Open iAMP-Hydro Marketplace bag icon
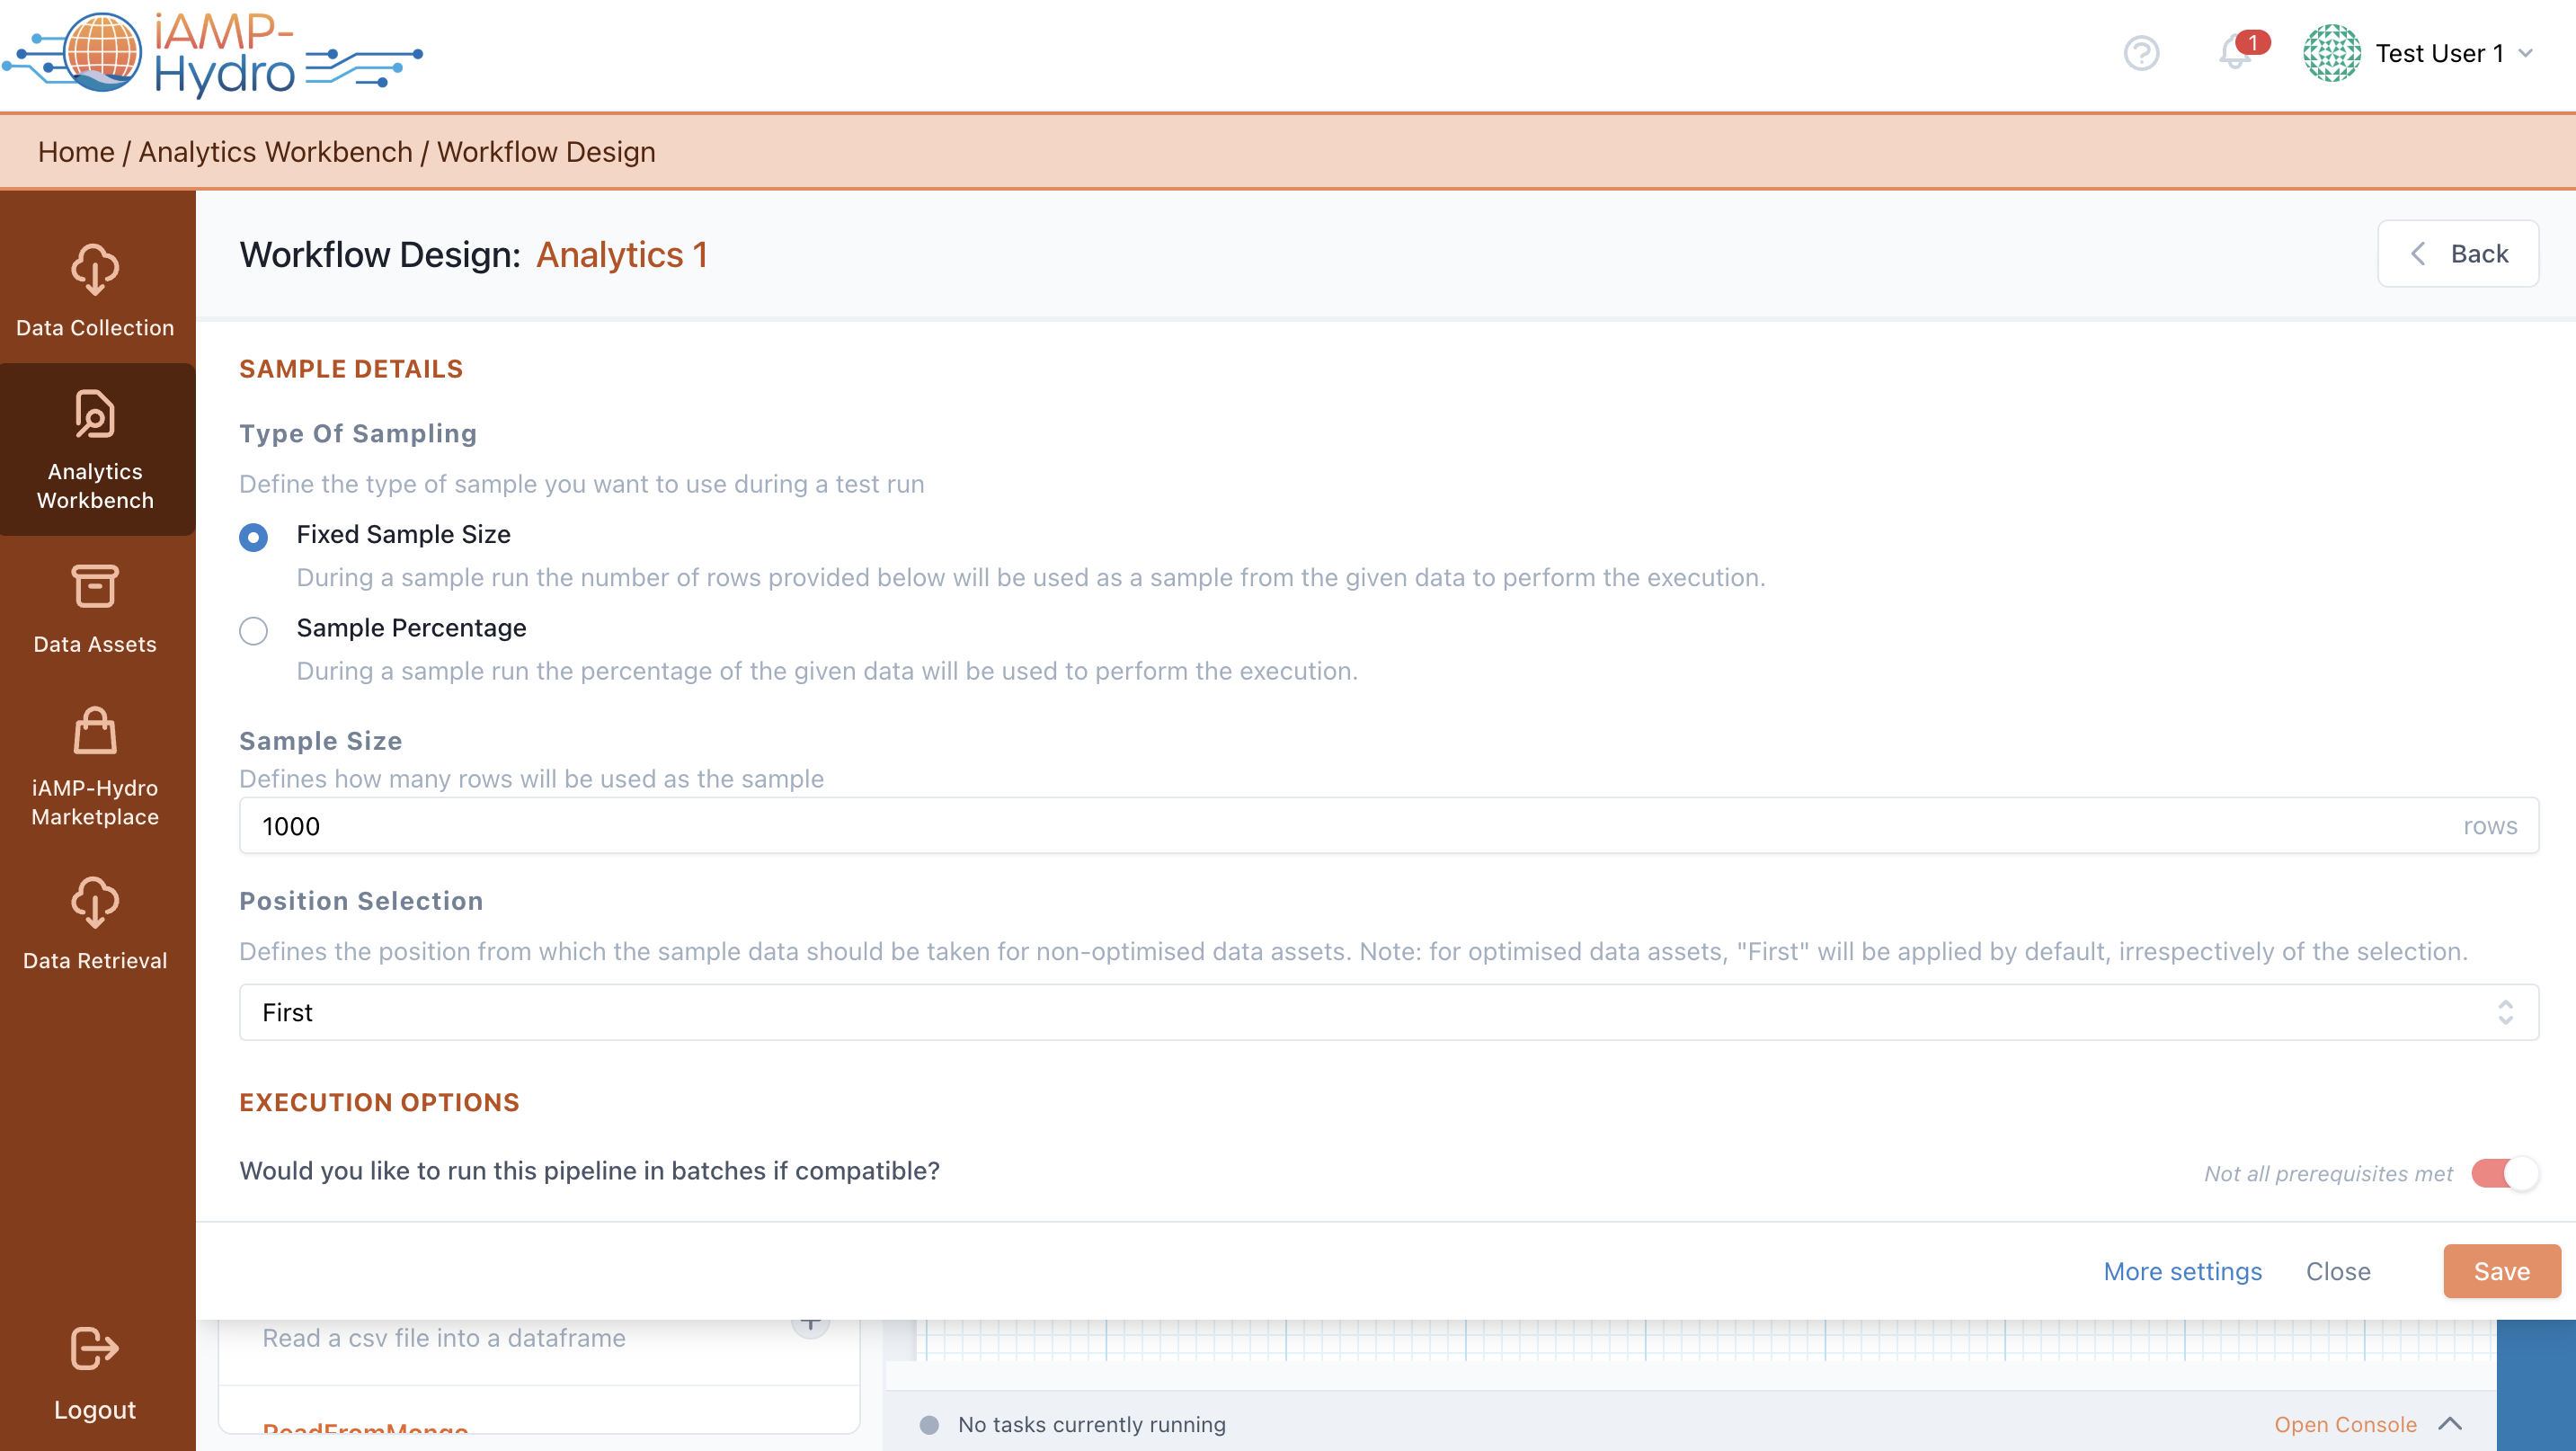2576x1451 pixels. 95,731
